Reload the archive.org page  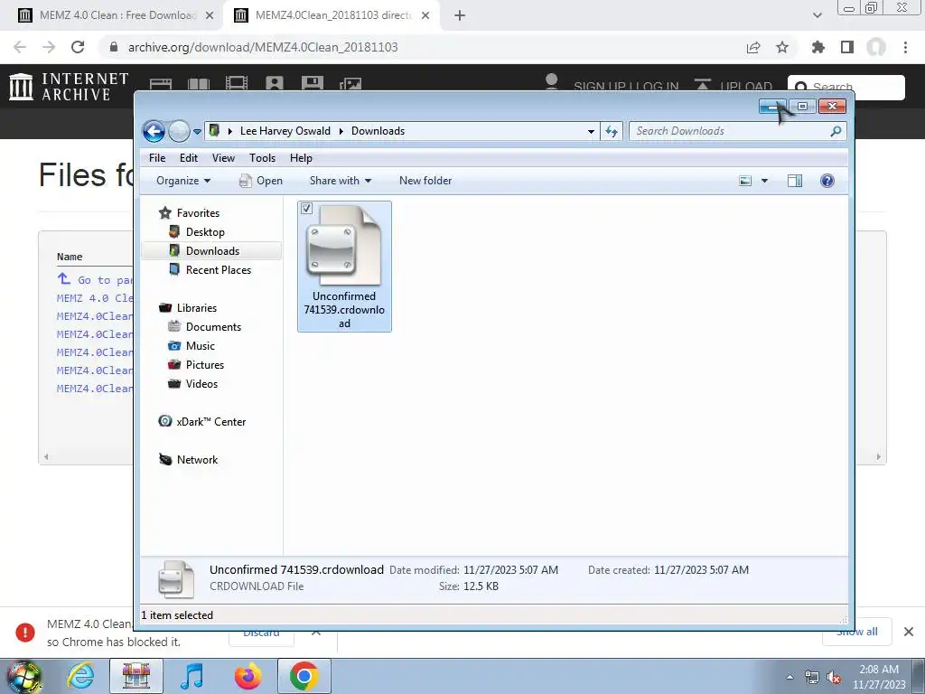[x=78, y=47]
